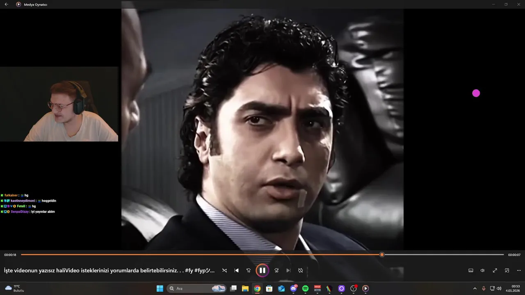Open Task View from the taskbar
The image size is (525, 295).
tap(233, 288)
